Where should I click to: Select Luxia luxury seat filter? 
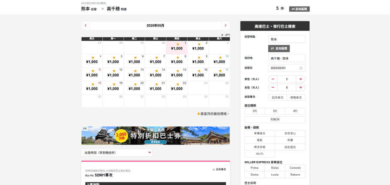275,175
